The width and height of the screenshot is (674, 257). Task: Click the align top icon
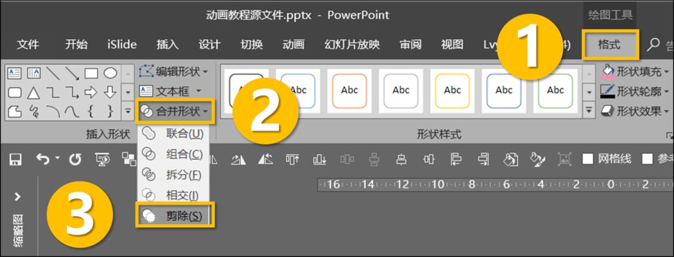coord(292,160)
